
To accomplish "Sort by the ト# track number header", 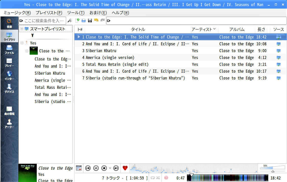I will click(80, 29).
